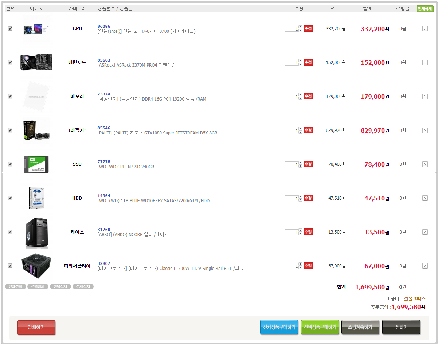
Task: Click the gray 전체선택 pill button
Action: coord(16,286)
